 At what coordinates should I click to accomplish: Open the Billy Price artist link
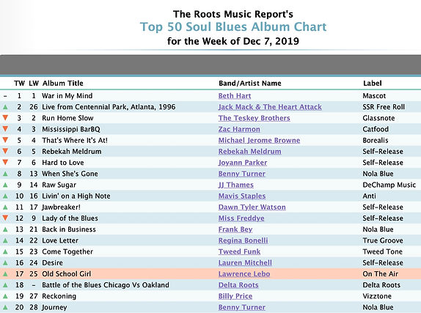(235, 296)
